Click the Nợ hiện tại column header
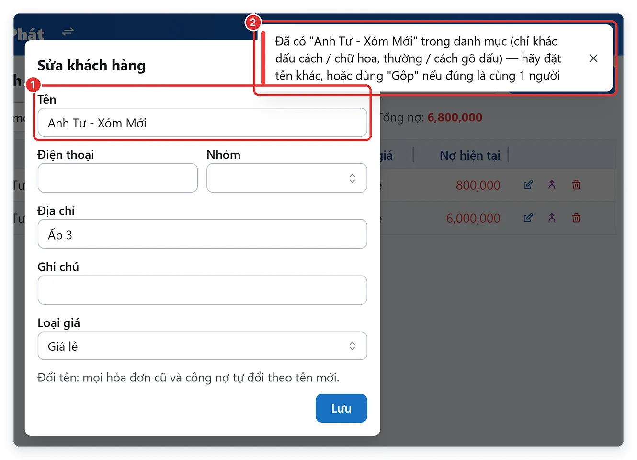Image resolution: width=637 pixels, height=460 pixels. (470, 155)
